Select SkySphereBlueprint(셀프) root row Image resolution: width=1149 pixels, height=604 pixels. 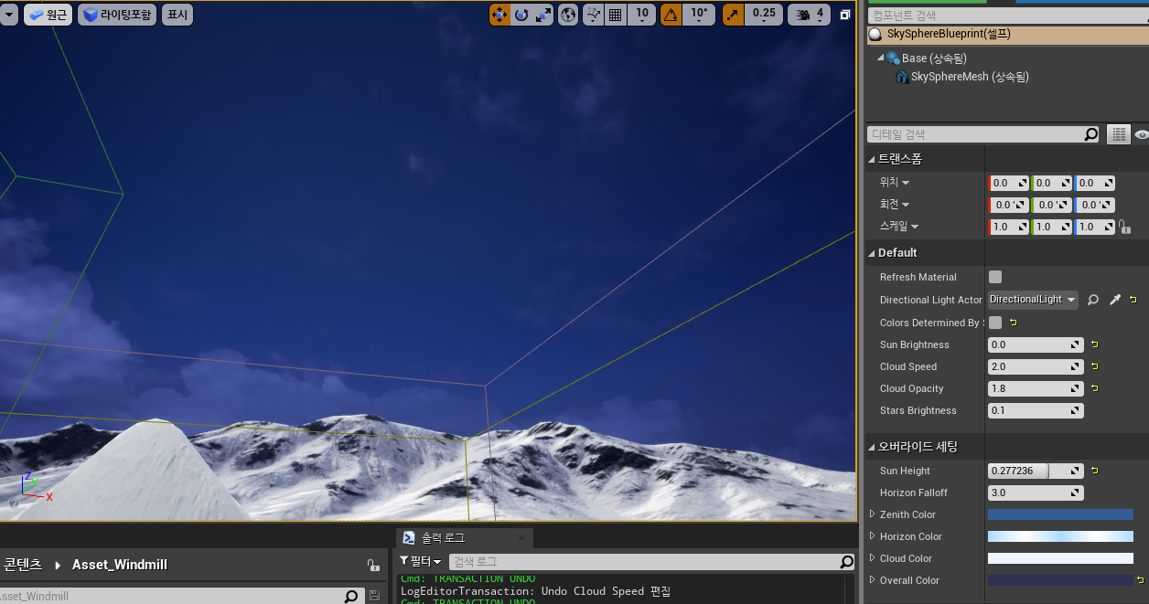(1007, 34)
